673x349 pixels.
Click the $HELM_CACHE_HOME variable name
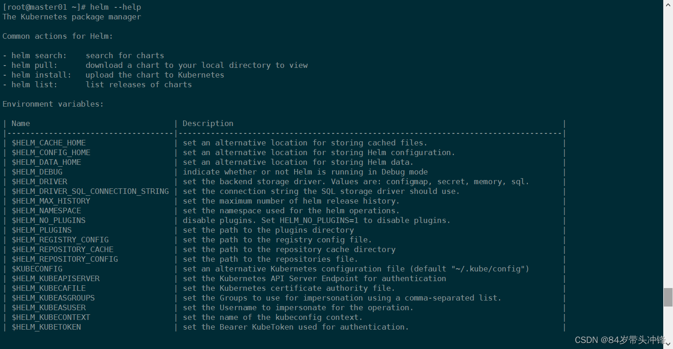pyautogui.click(x=49, y=143)
